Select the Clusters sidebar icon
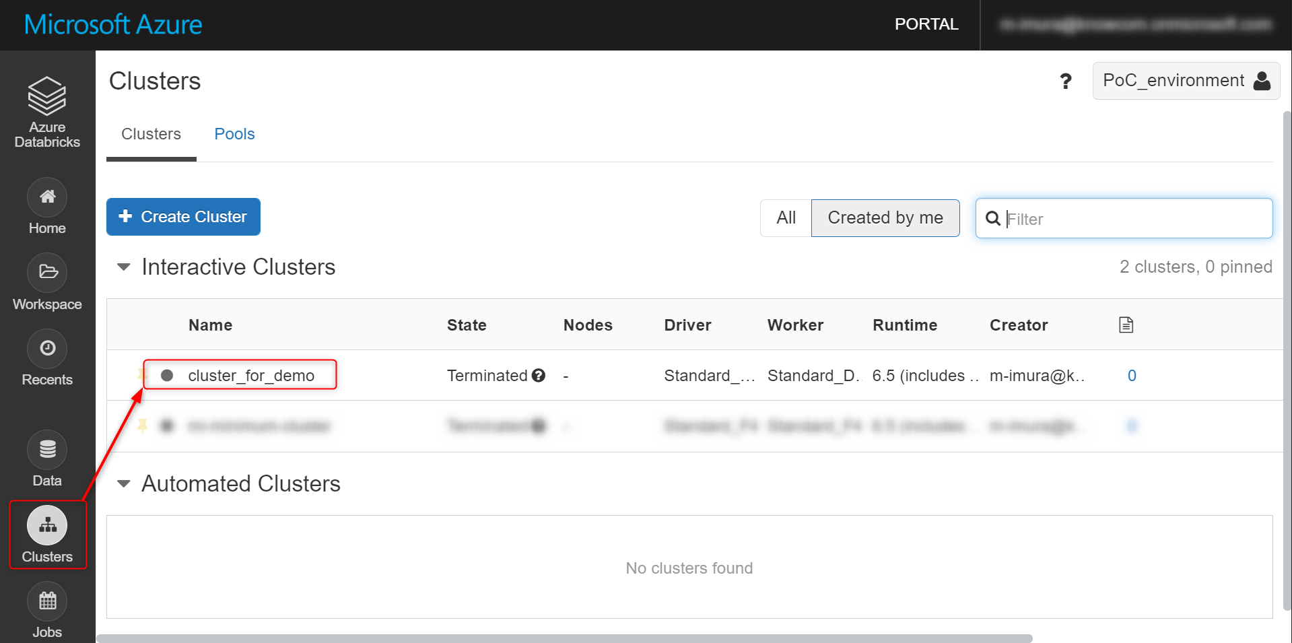Image resolution: width=1292 pixels, height=643 pixels. tap(47, 525)
